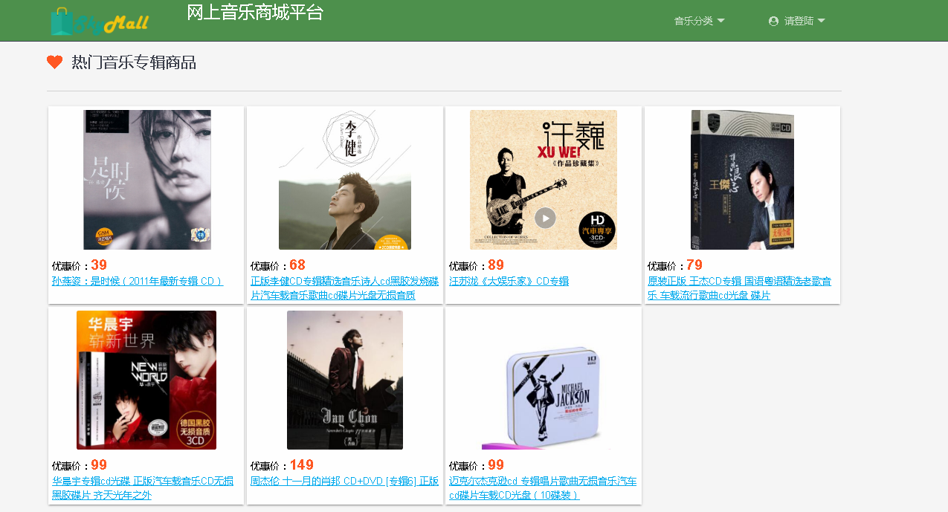Open the 原装正版 王杰CD专辑 link
This screenshot has height=512, width=948.
click(739, 288)
